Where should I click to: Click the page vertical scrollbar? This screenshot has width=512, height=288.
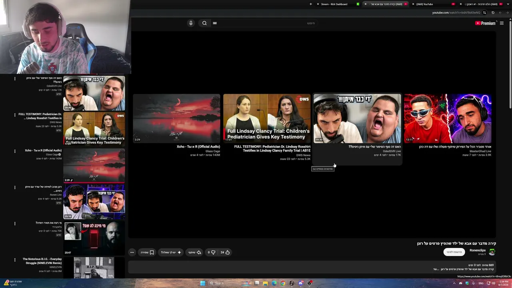pyautogui.click(x=510, y=64)
